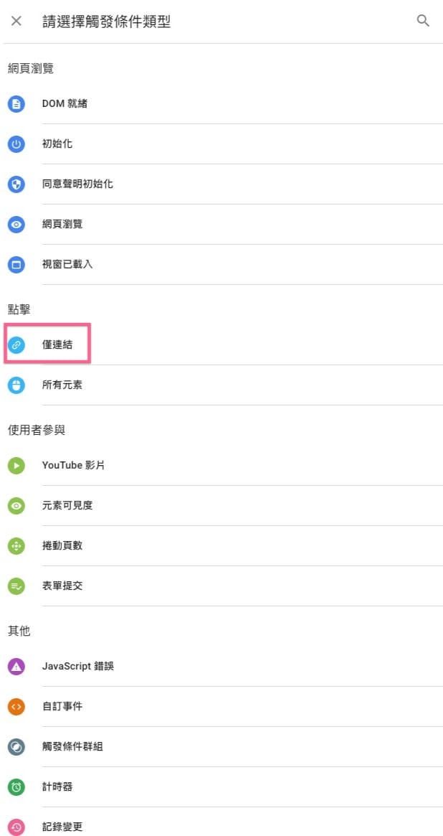The width and height of the screenshot is (443, 836).
Task: Click the 僅連結 text label
Action: click(57, 345)
